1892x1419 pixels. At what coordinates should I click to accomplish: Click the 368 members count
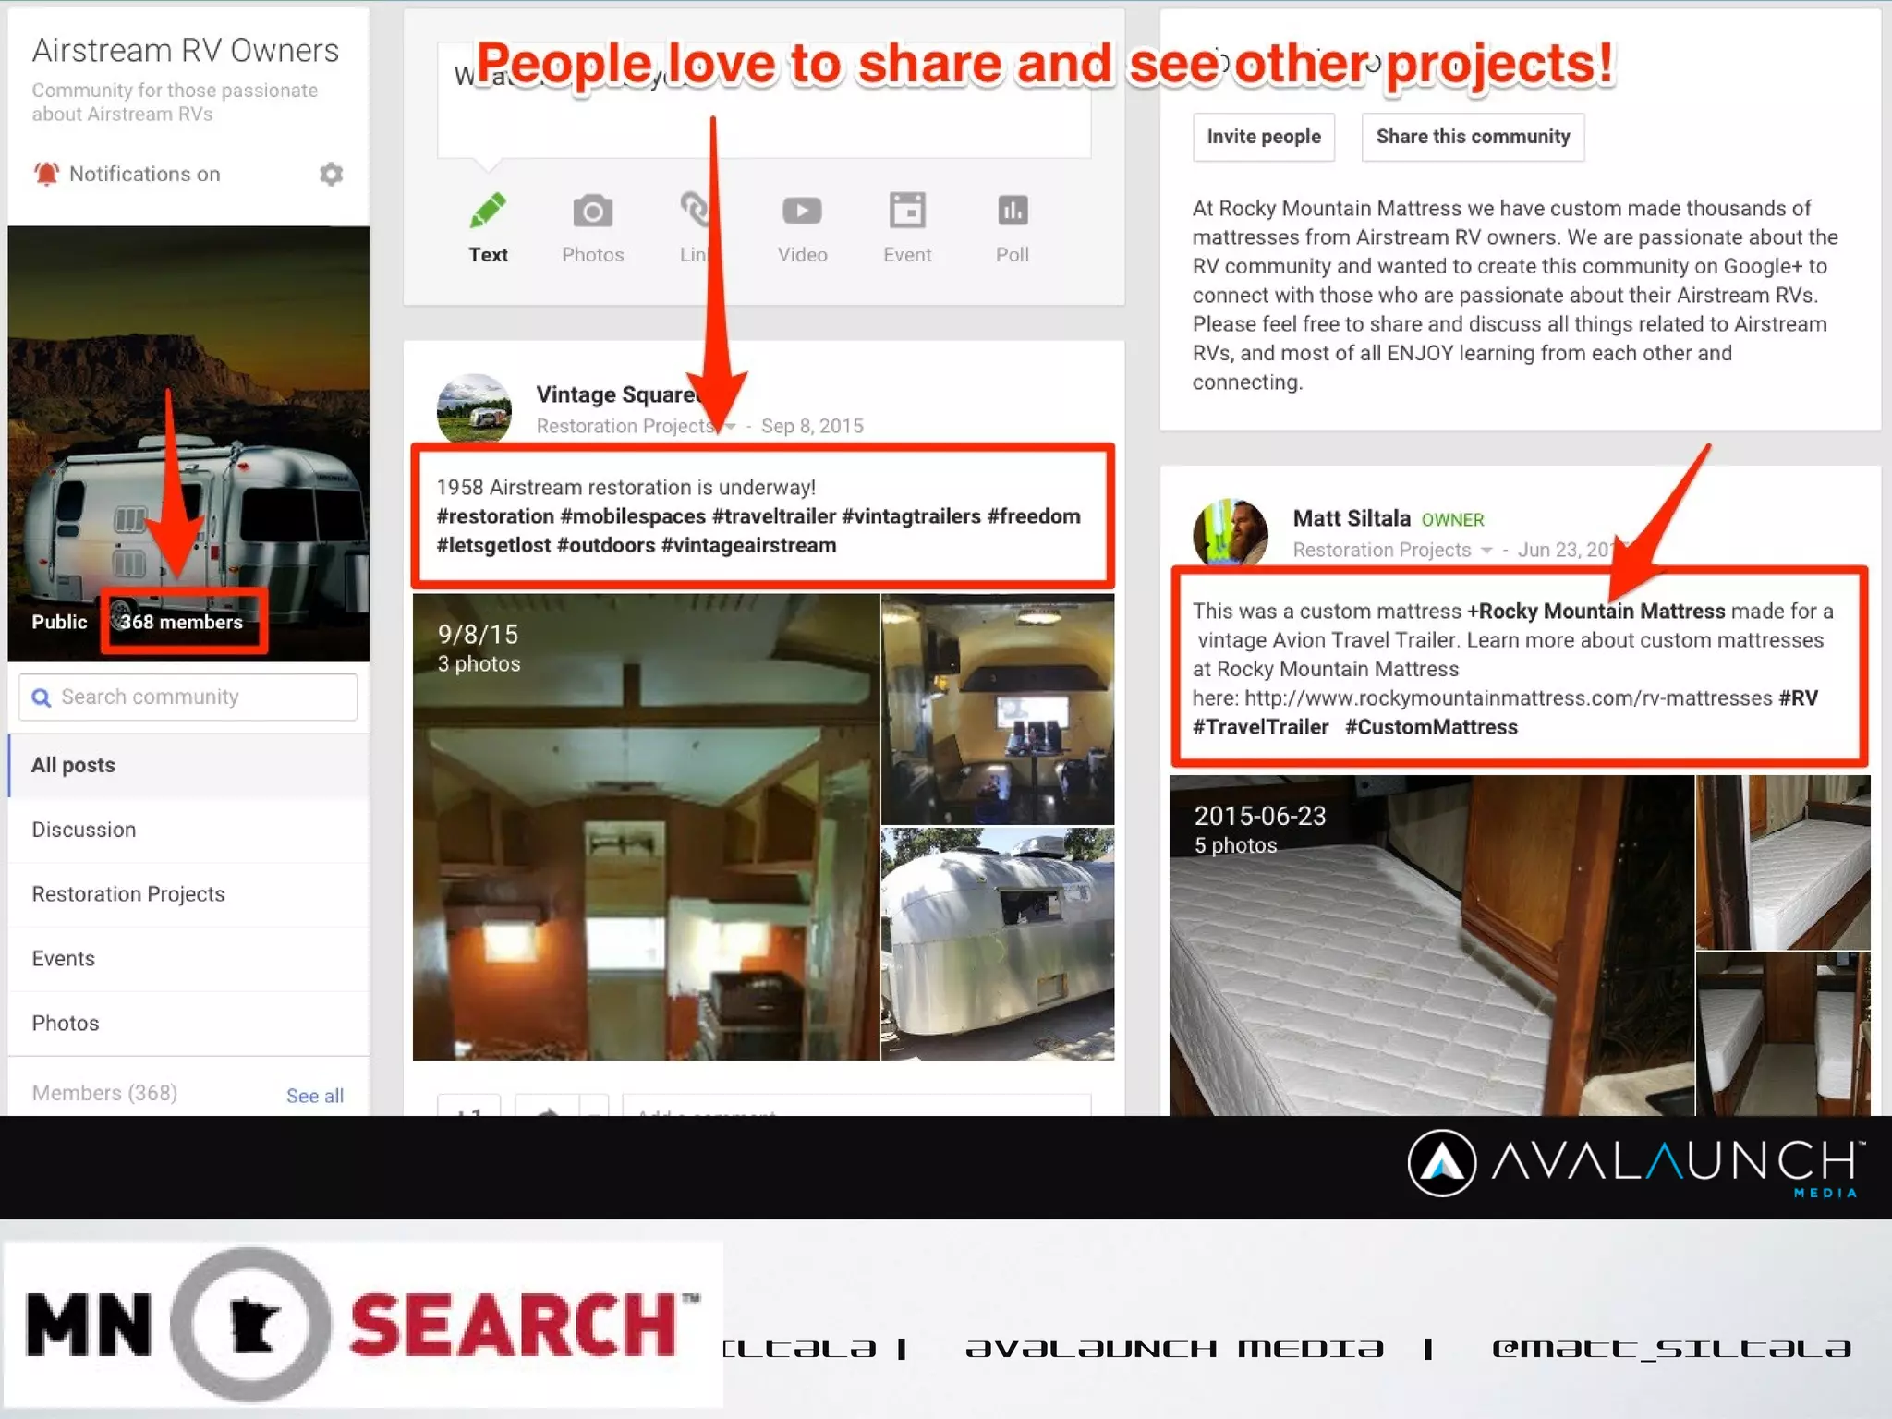[x=181, y=622]
